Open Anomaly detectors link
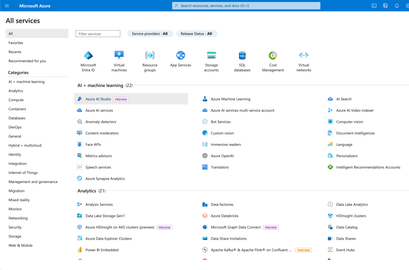This screenshot has height=270, width=409. click(101, 122)
